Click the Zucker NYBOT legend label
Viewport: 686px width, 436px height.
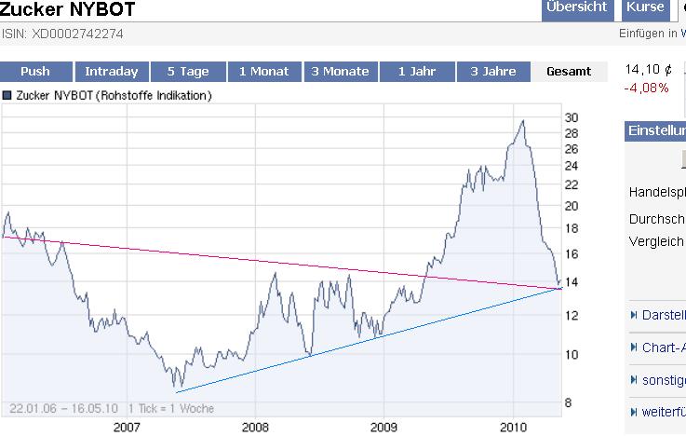point(114,95)
